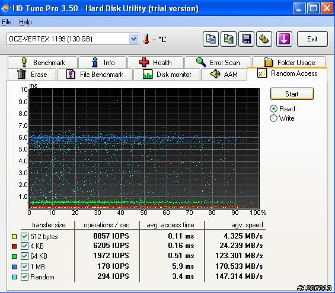This screenshot has width=335, height=293.
Task: Click the avg. access time header
Action: (x=170, y=225)
